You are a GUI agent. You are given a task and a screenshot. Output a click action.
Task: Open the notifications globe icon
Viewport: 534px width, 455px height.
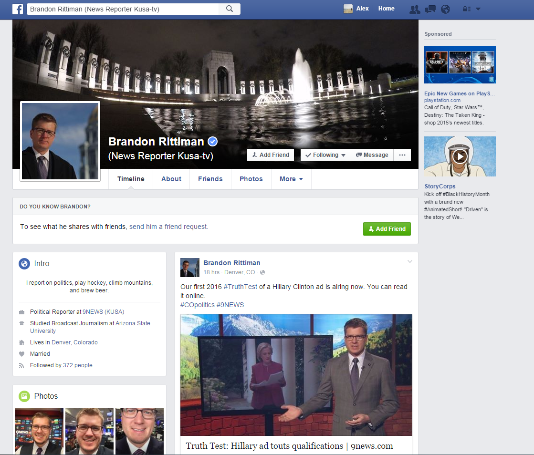445,9
